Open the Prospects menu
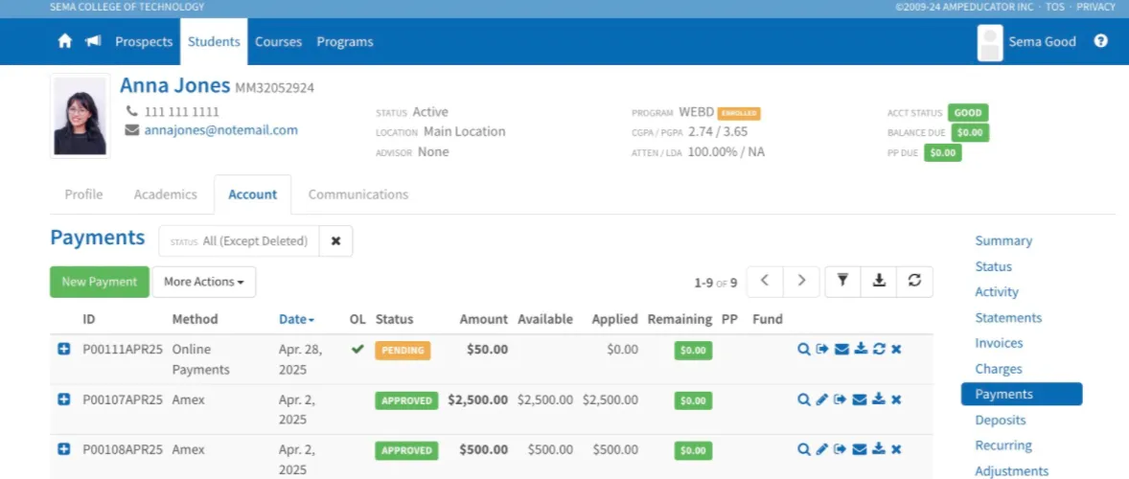 pyautogui.click(x=144, y=42)
